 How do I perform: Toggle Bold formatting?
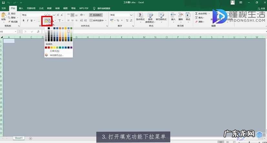click(x=24, y=21)
